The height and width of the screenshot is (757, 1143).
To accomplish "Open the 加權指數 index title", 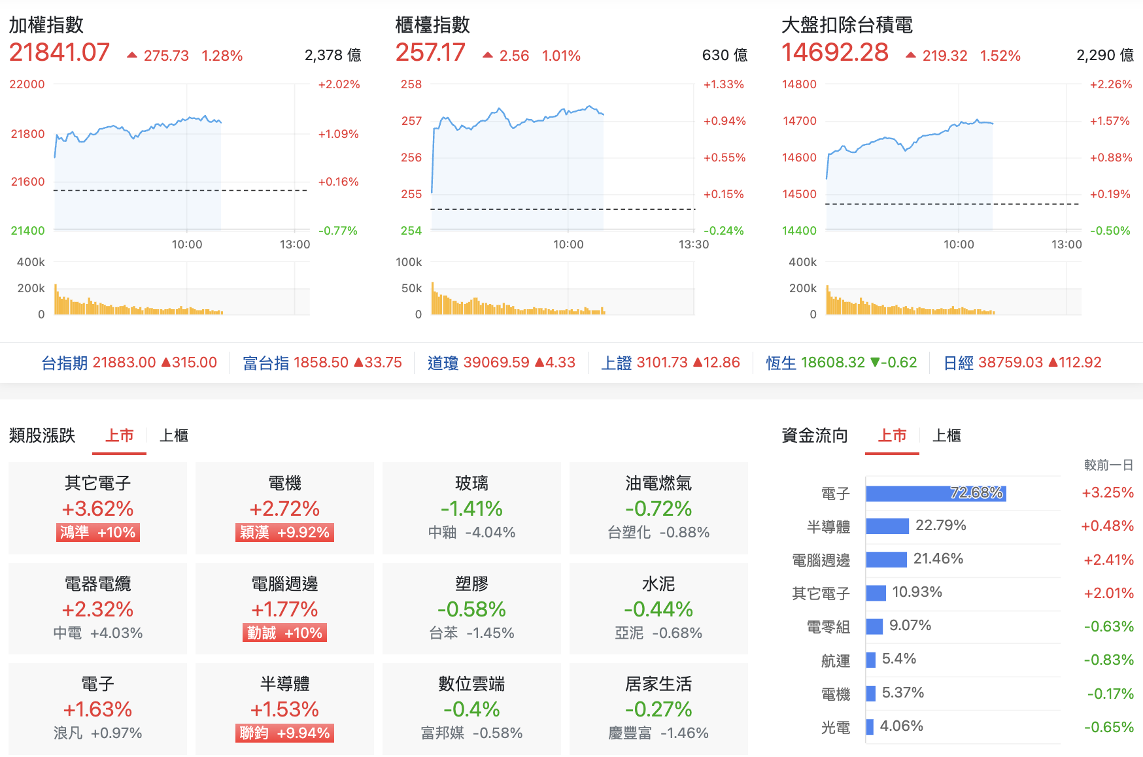I will click(46, 25).
